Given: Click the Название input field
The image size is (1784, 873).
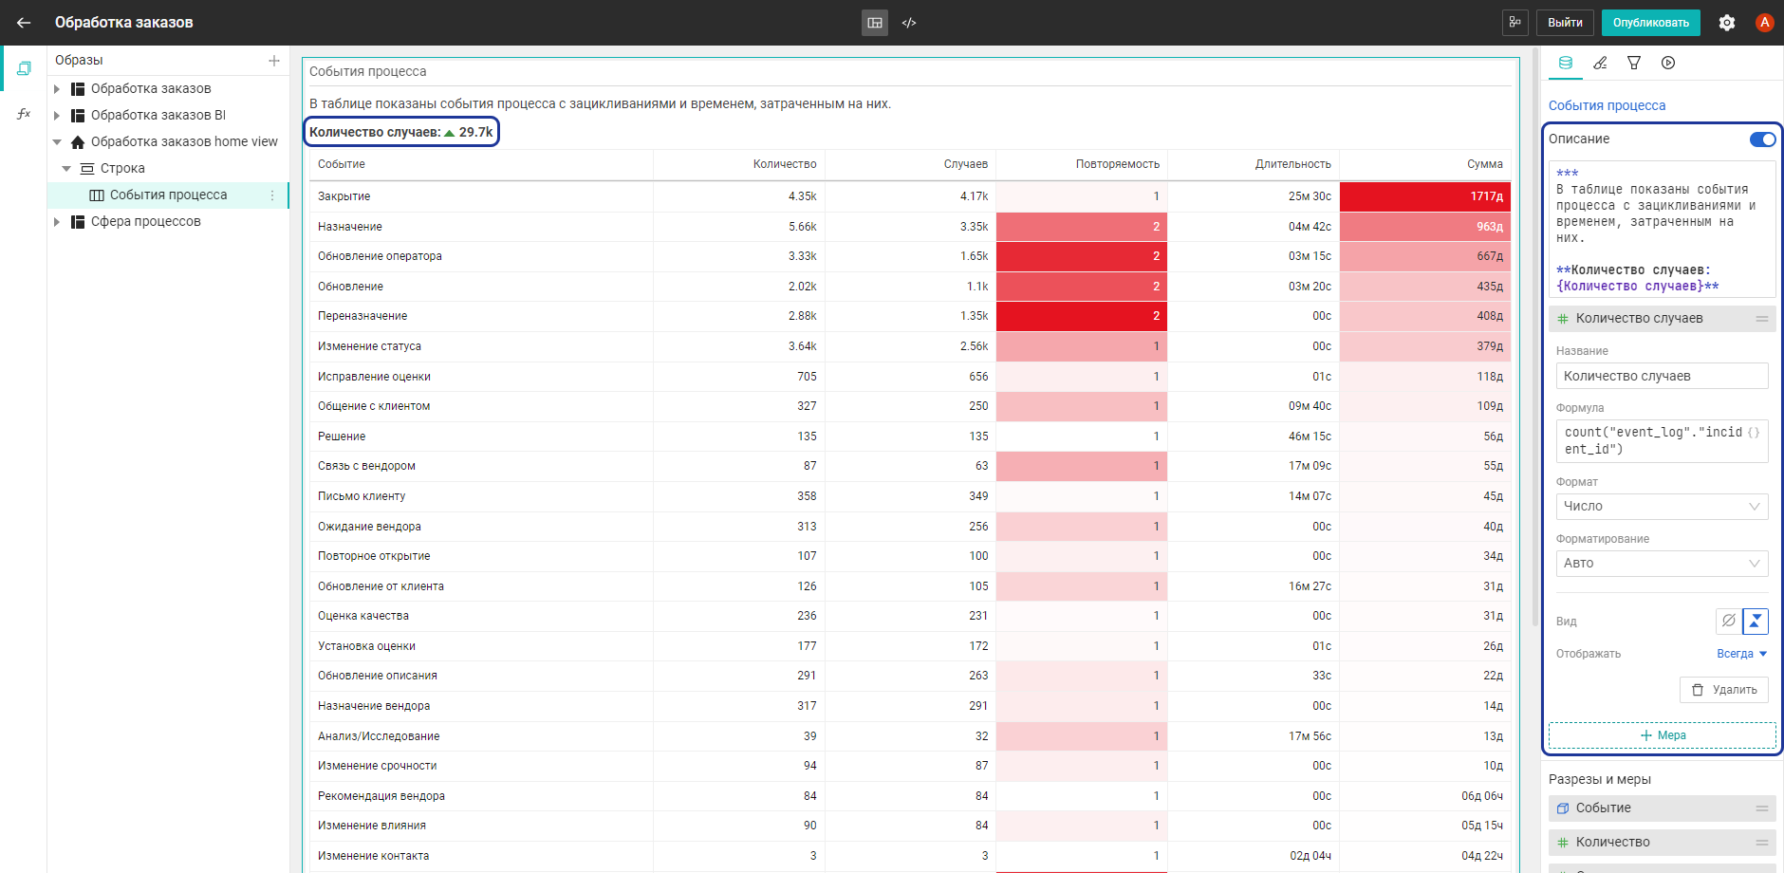Looking at the screenshot, I should coord(1662,376).
